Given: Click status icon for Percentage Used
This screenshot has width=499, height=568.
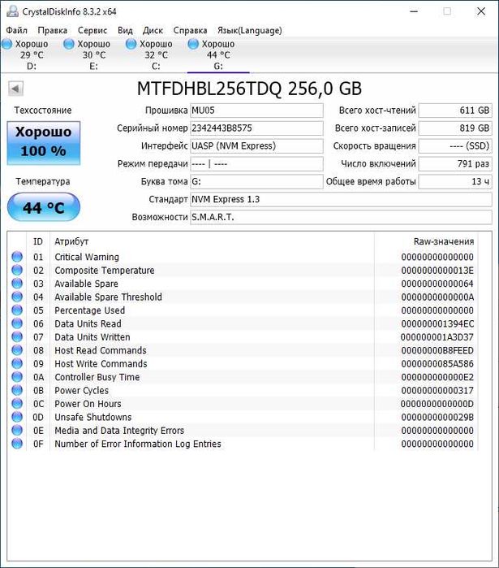Looking at the screenshot, I should coord(17,310).
